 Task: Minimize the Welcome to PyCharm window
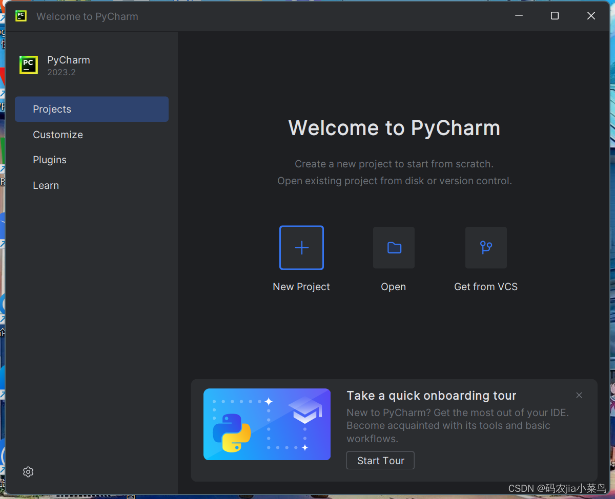click(x=519, y=16)
